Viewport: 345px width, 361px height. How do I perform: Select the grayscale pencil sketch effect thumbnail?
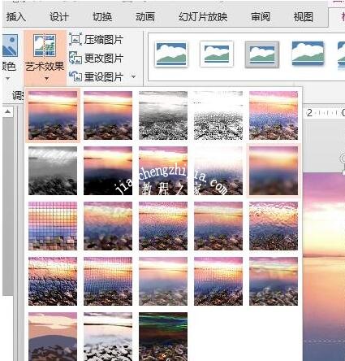pos(163,115)
